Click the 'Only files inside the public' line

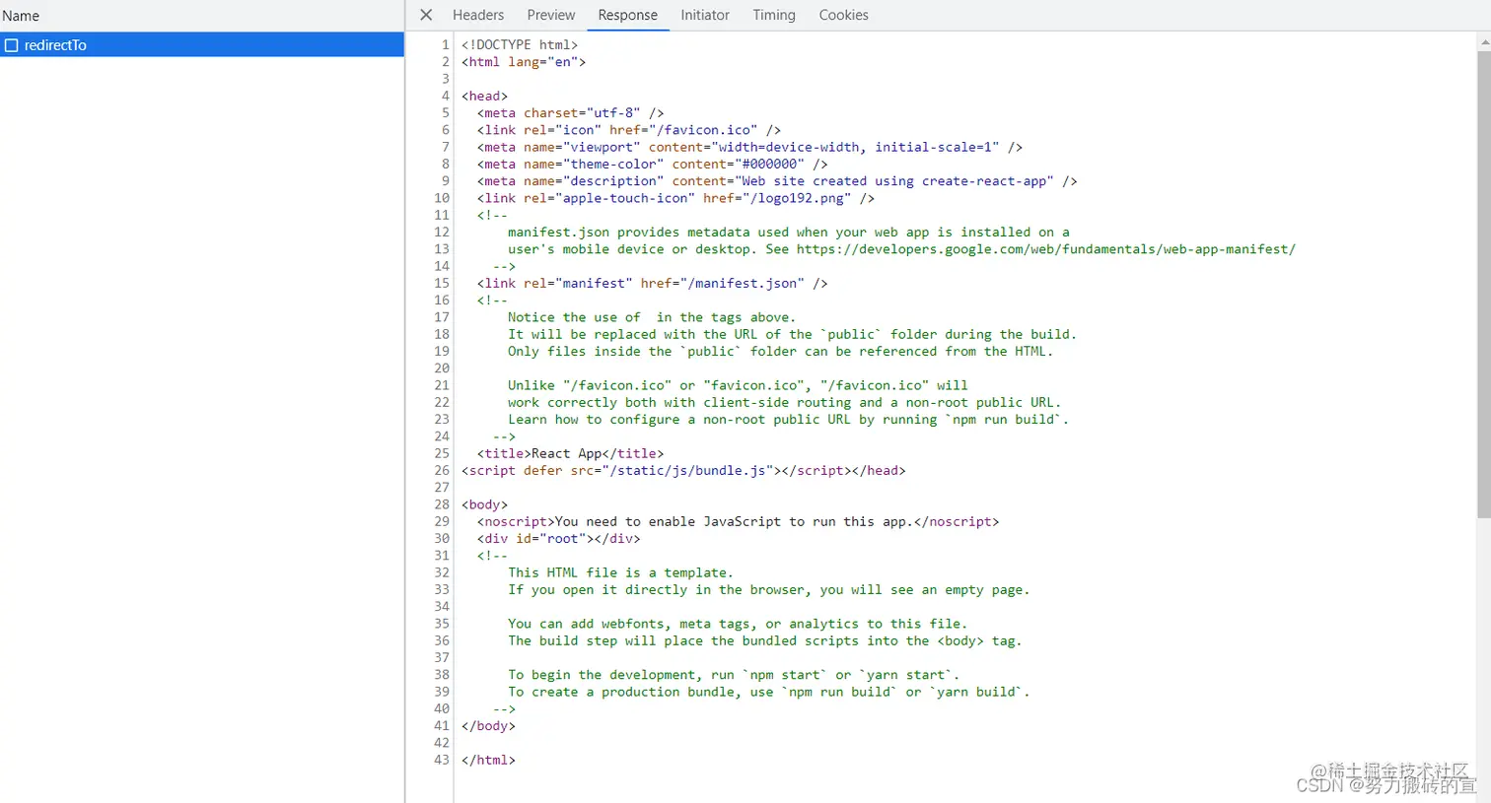(781, 351)
